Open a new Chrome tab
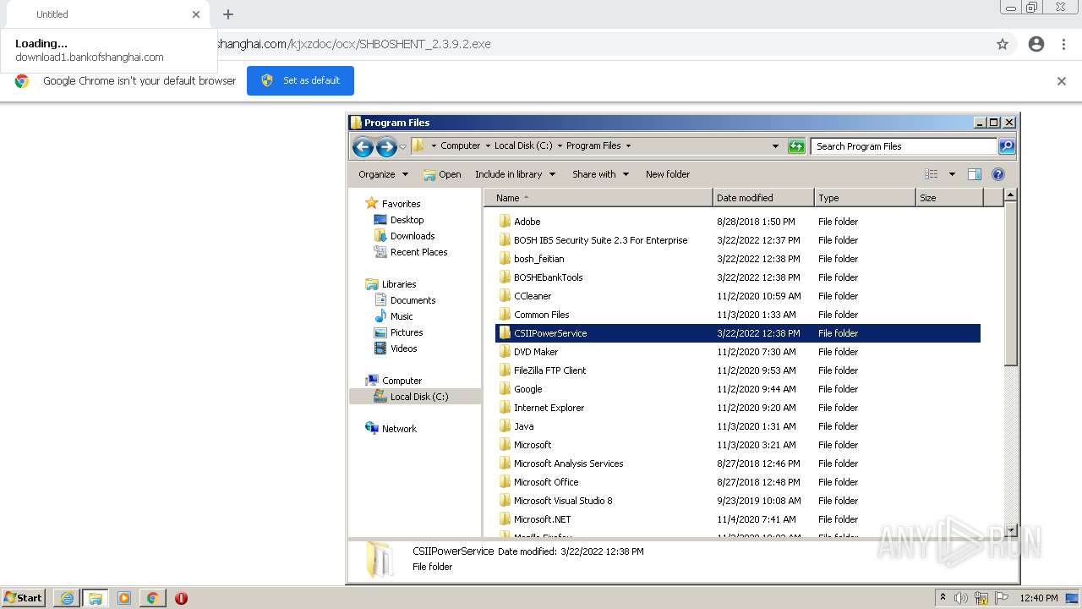1082x609 pixels. (228, 14)
